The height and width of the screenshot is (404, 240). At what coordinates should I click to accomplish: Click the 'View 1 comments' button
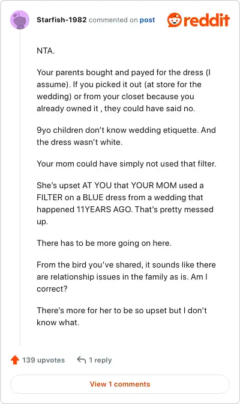(120, 384)
